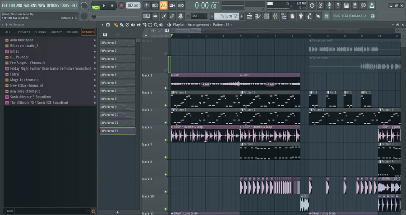Viewport: 406px width, 215px height.
Task: Open the Mixer view icon
Action: [x=275, y=16]
